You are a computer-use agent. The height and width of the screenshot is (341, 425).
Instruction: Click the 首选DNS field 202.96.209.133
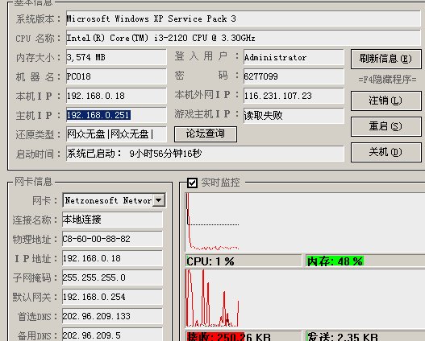point(112,316)
